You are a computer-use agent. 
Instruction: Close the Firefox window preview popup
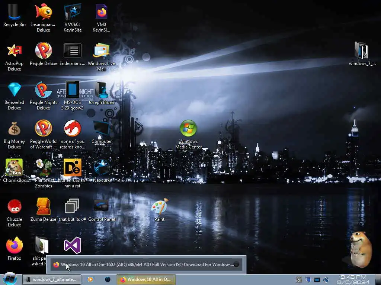click(236, 264)
